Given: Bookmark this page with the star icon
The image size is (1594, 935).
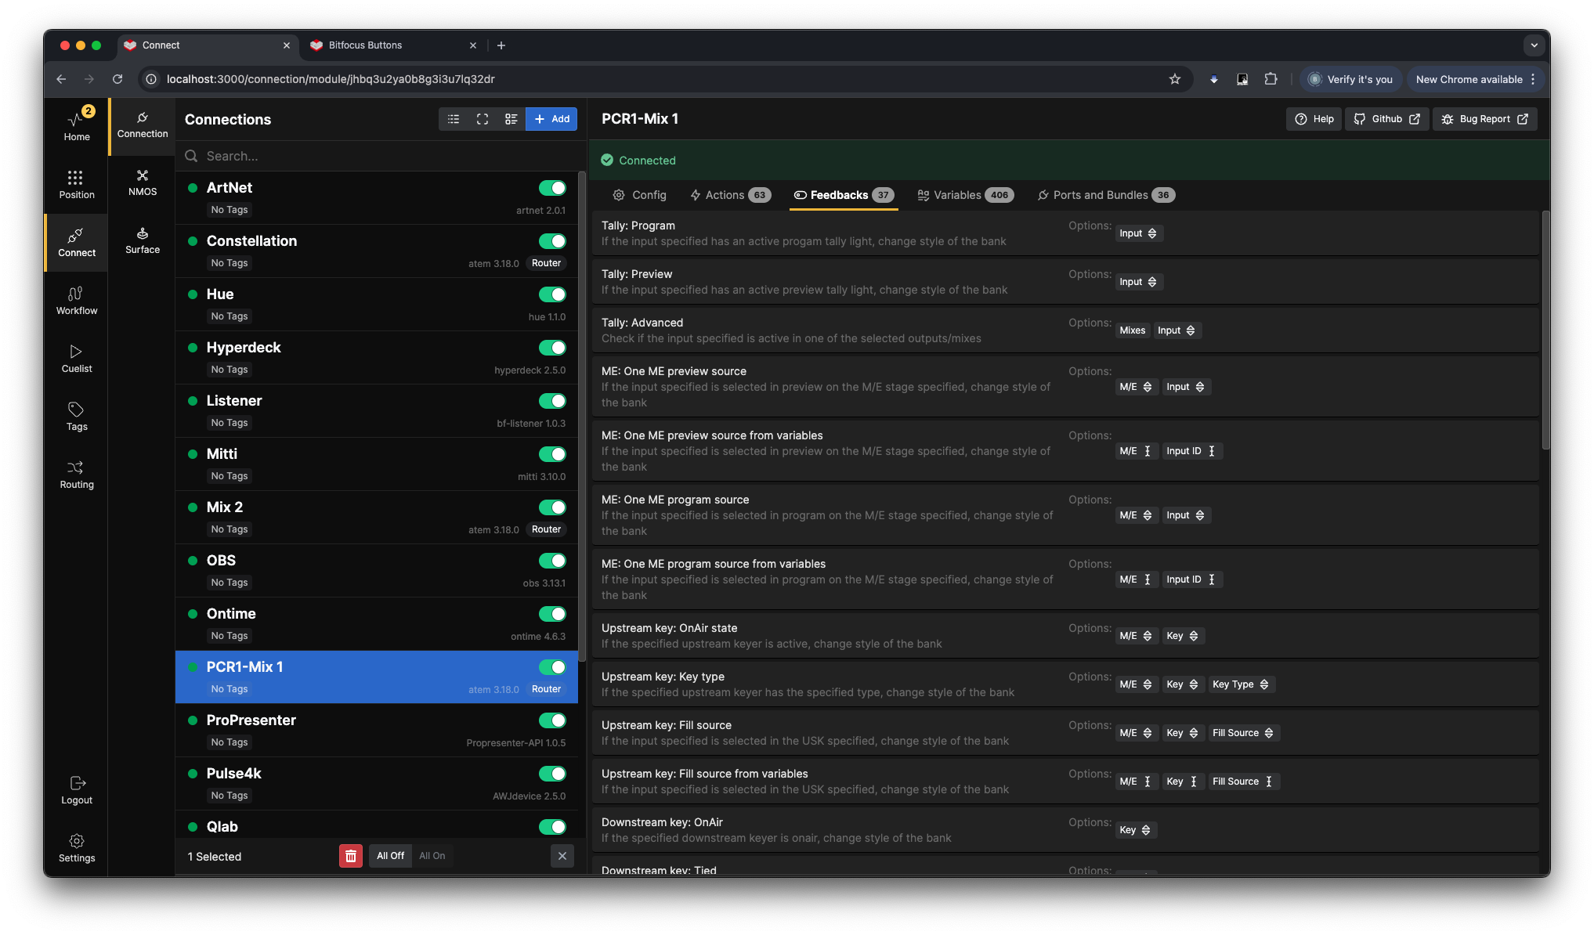Looking at the screenshot, I should 1175,79.
